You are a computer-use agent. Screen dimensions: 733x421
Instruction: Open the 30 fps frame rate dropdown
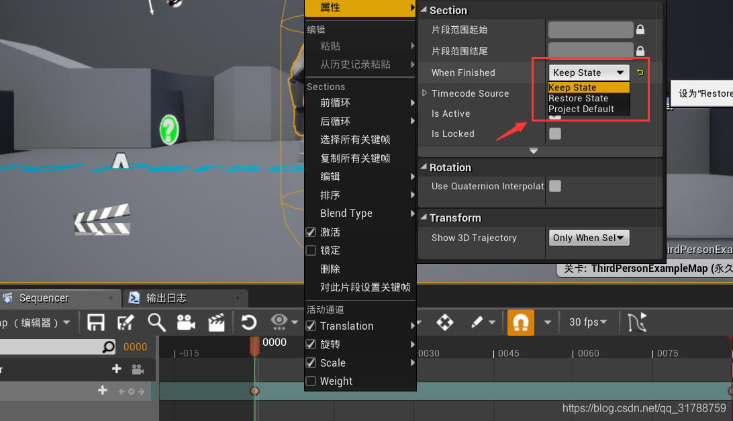(588, 322)
